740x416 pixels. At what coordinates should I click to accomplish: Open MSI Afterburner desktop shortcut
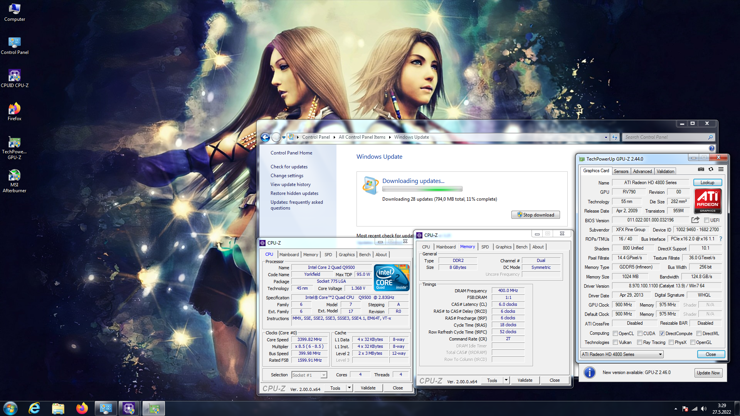(x=14, y=181)
